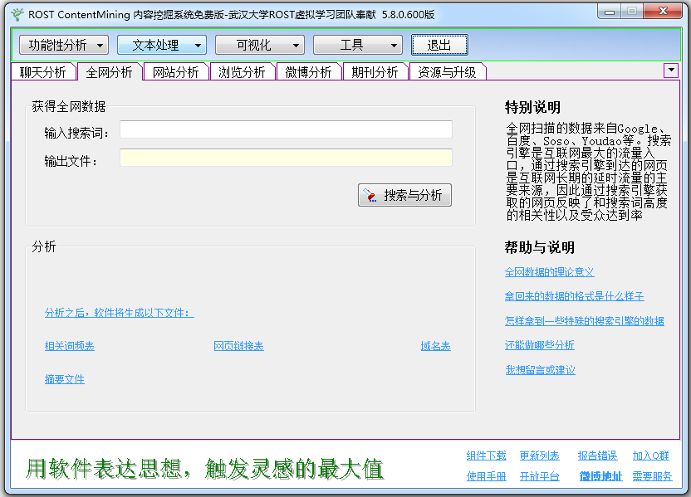Open the 域名表 link
Image resolution: width=691 pixels, height=497 pixels.
tap(435, 347)
